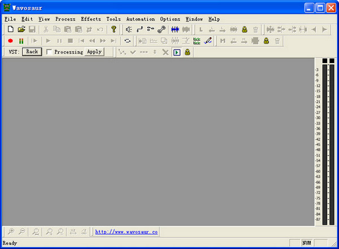Click the padlock icon in VST toolbar row
This screenshot has height=249, width=339.
(x=188, y=52)
